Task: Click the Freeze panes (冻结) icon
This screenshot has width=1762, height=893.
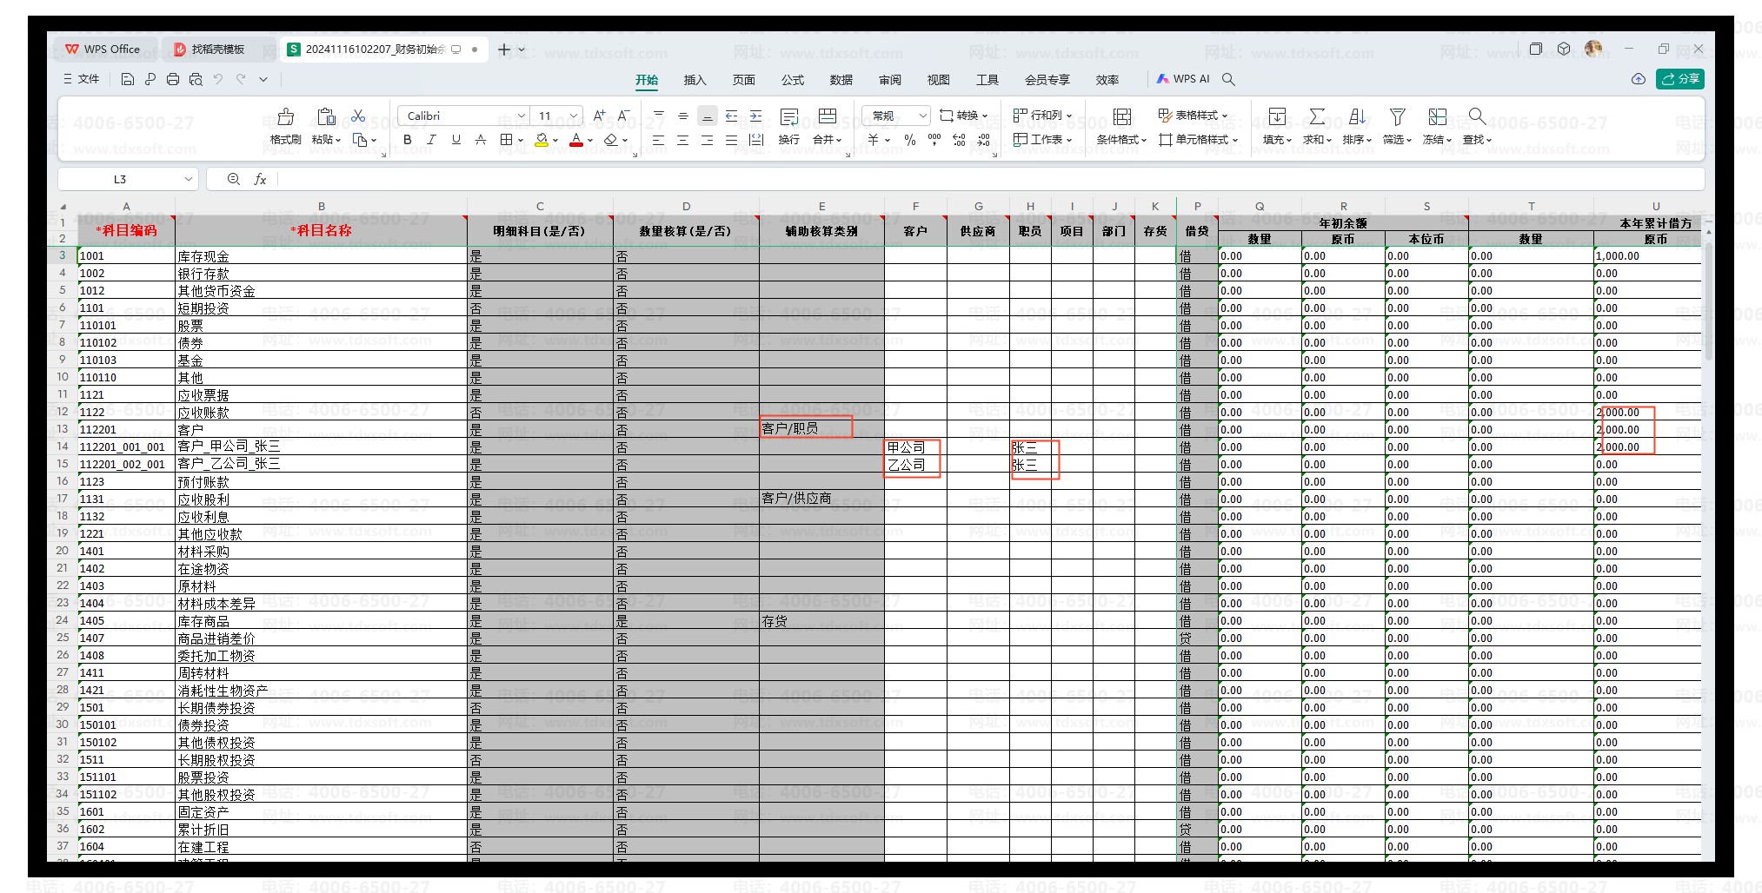Action: click(1437, 117)
